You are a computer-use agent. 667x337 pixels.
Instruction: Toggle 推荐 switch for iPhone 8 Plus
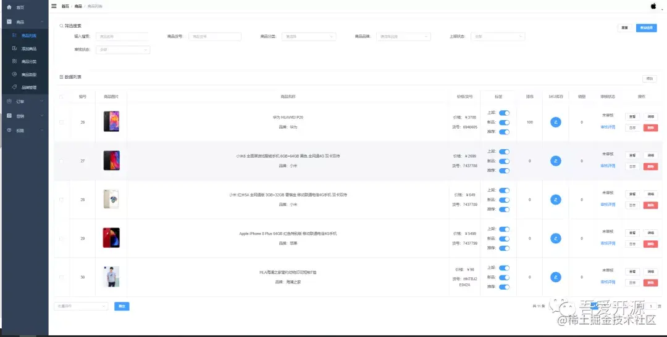[504, 248]
